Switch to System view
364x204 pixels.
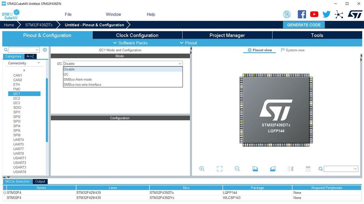pyautogui.click(x=293, y=50)
